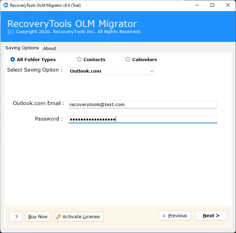
Task: Open the Select Saving Option dropdown
Action: click(x=112, y=71)
